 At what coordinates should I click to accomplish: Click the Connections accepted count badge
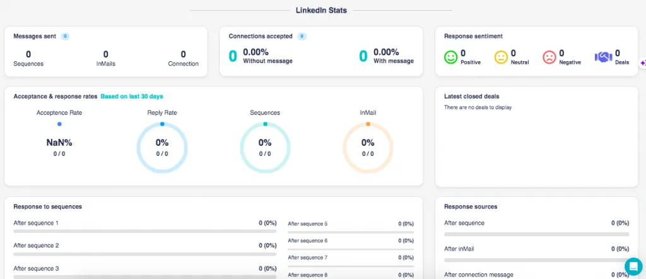[302, 36]
